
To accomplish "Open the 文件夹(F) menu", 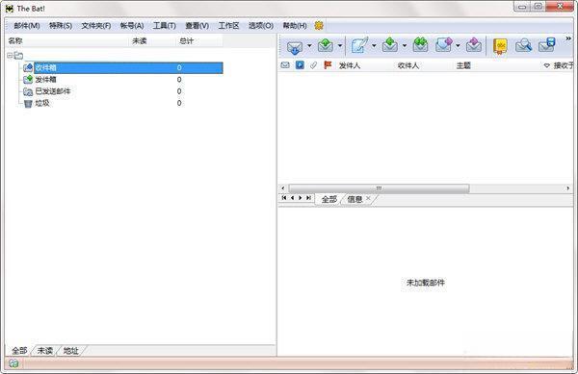I will click(96, 26).
